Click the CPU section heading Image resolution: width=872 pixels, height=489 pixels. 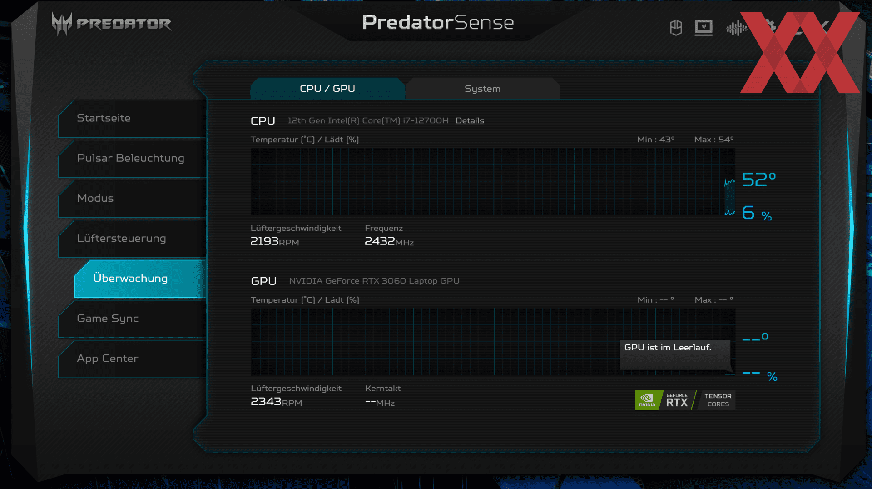(263, 120)
